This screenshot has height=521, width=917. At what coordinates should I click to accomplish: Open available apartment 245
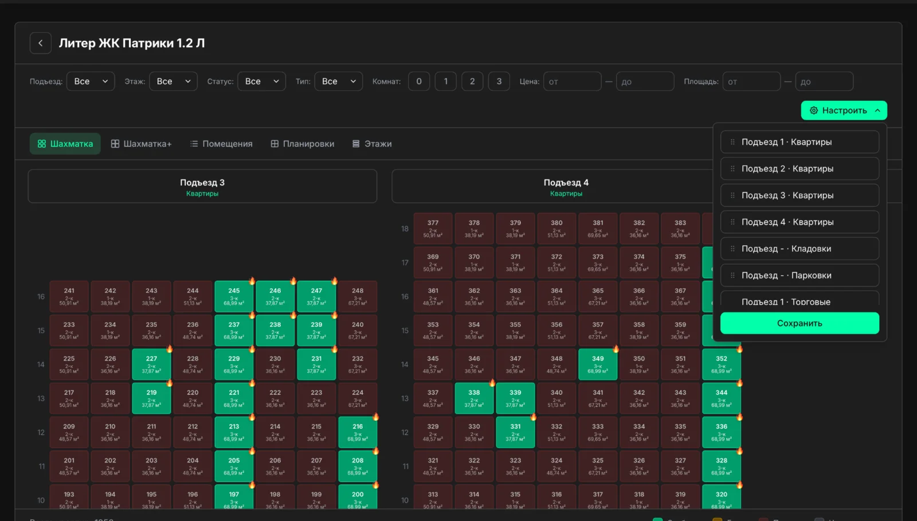pos(234,296)
